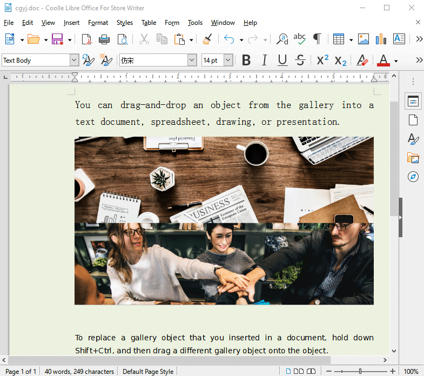Toggle Italic text formatting
424x376 pixels.
(264, 61)
